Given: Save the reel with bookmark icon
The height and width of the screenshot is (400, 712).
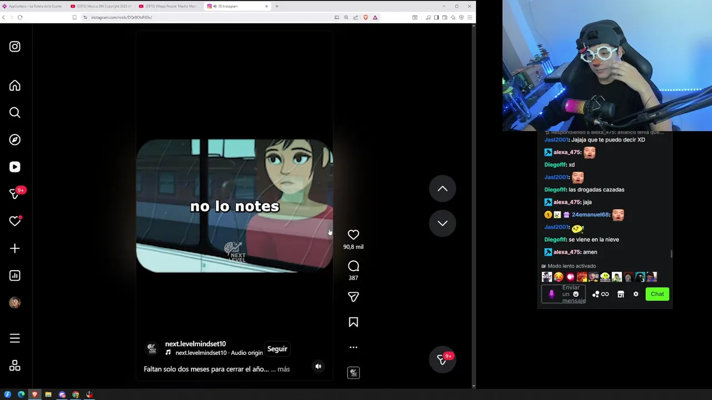Looking at the screenshot, I should 353,322.
